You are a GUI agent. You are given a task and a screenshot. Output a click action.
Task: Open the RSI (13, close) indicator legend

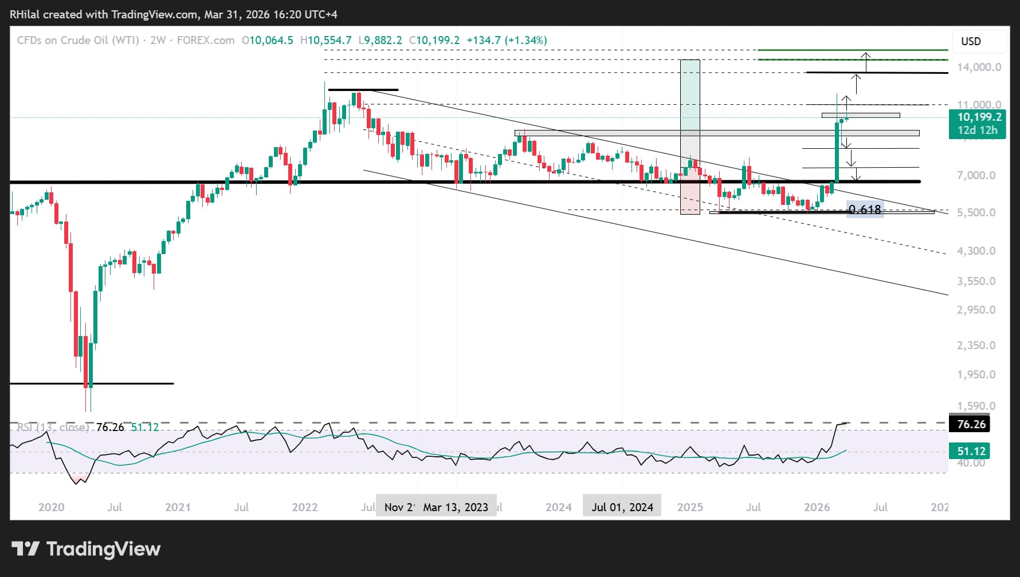point(52,427)
